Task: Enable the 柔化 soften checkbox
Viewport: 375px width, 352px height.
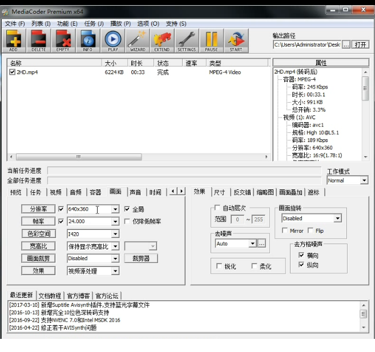Action: pos(255,266)
